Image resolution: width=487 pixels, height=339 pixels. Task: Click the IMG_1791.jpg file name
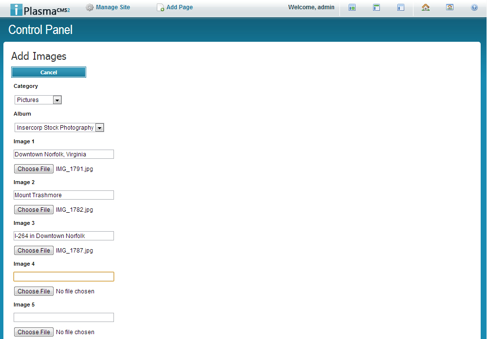[75, 169]
